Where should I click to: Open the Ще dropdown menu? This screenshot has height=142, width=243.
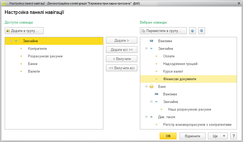(218, 136)
